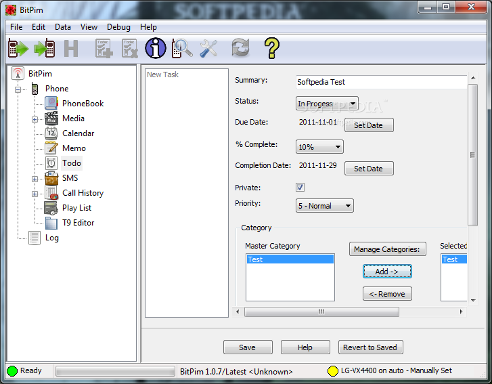This screenshot has width=492, height=384.
Task: Open the Call History icon
Action: [x=51, y=193]
